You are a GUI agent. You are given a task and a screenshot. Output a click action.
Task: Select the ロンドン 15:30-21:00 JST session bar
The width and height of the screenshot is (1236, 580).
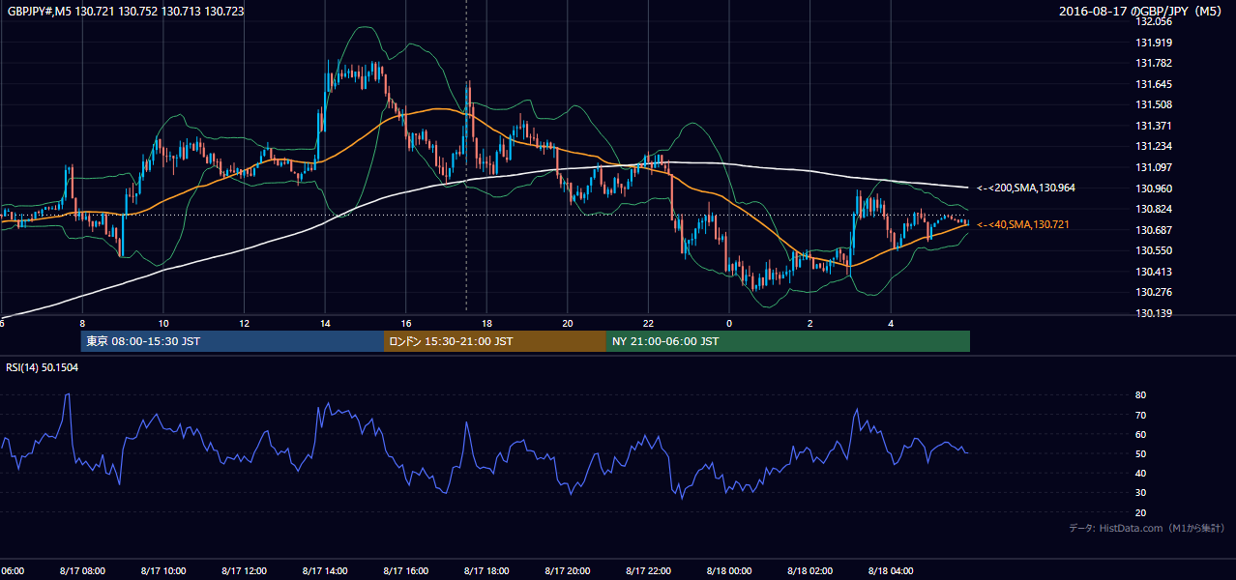(495, 341)
